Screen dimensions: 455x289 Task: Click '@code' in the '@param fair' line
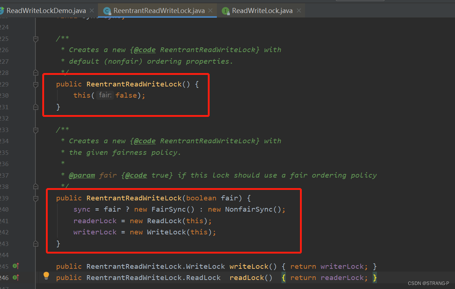tap(136, 175)
